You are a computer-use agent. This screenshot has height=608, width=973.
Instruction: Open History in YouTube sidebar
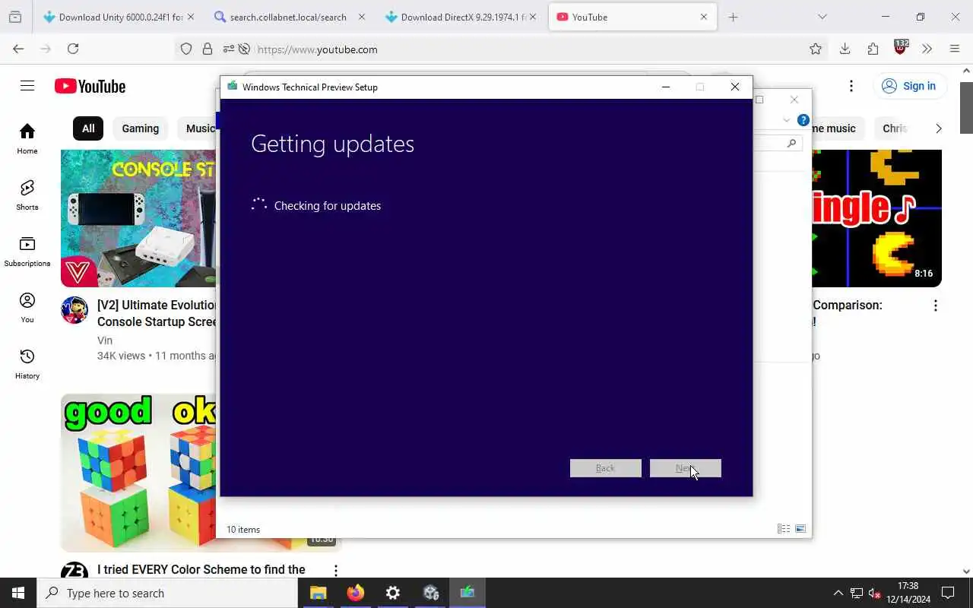pos(27,364)
